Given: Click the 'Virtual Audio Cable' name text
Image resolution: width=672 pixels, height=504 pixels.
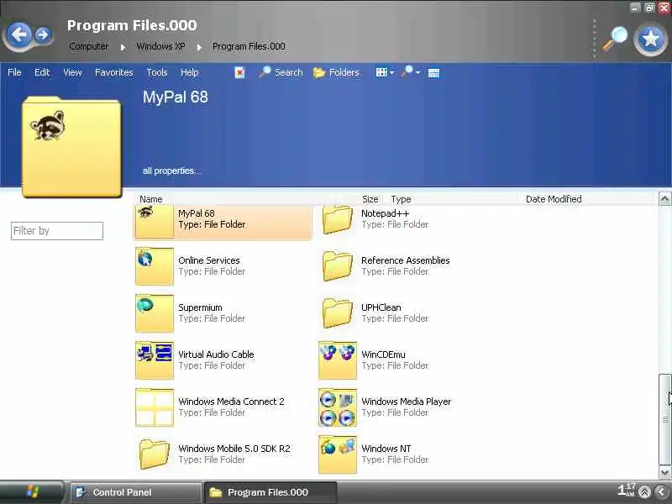Looking at the screenshot, I should [x=216, y=354].
